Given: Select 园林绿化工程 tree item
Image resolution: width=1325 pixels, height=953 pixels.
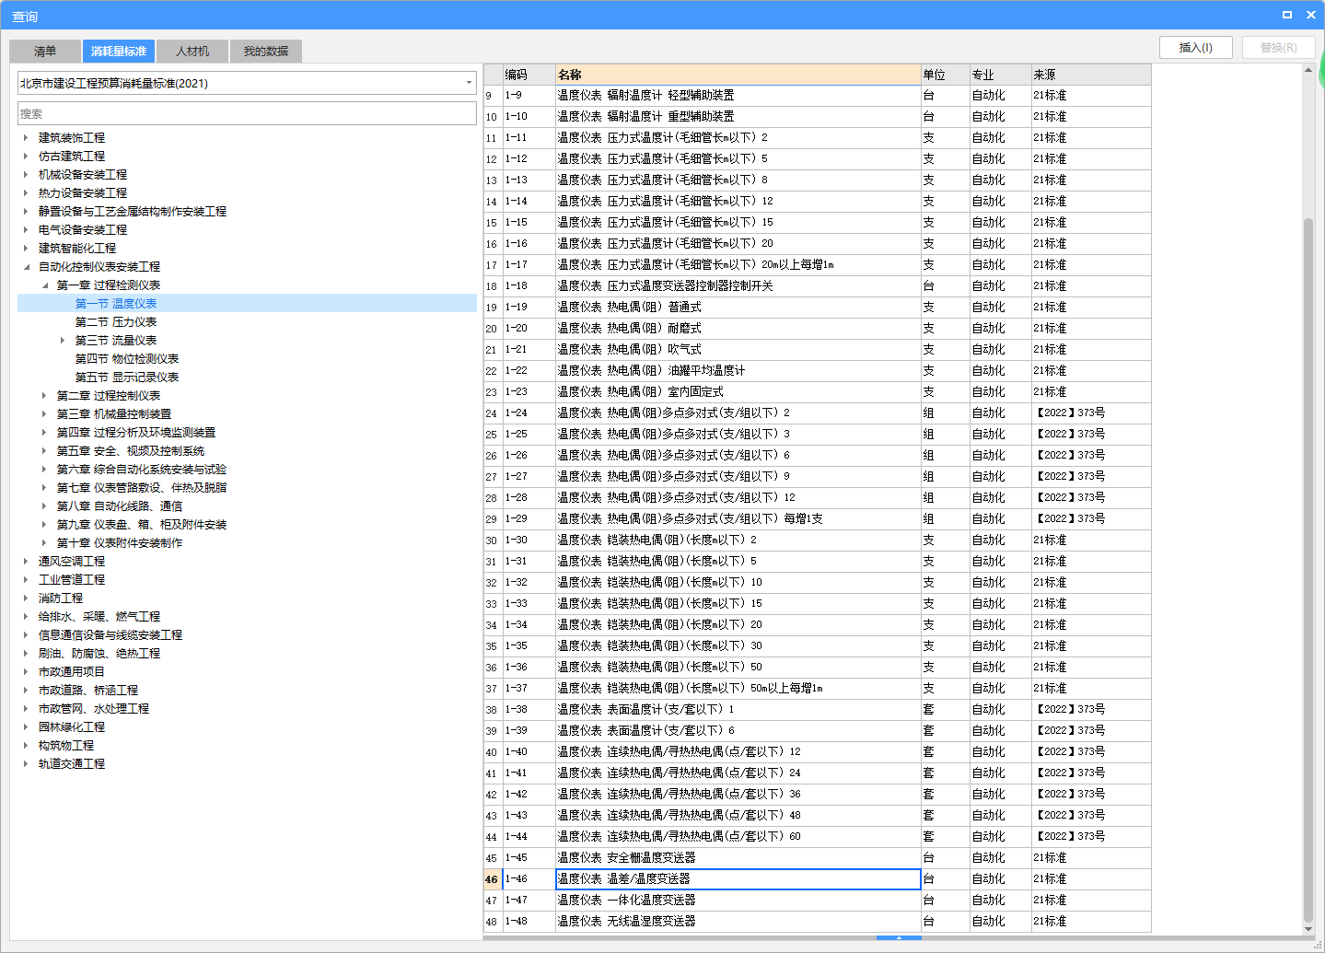Looking at the screenshot, I should click(x=72, y=727).
